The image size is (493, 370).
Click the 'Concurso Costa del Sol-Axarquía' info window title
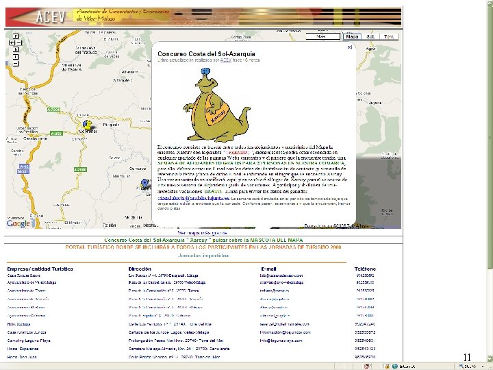206,54
